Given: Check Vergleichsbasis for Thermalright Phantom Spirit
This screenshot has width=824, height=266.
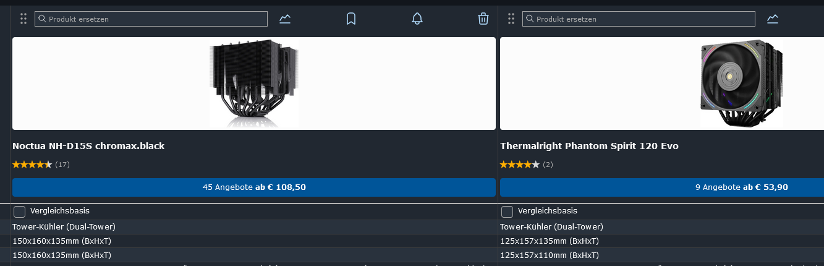Looking at the screenshot, I should pos(507,212).
